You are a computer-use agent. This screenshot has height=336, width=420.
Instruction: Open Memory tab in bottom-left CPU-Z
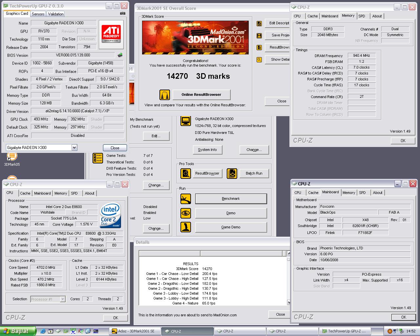[x=61, y=193]
